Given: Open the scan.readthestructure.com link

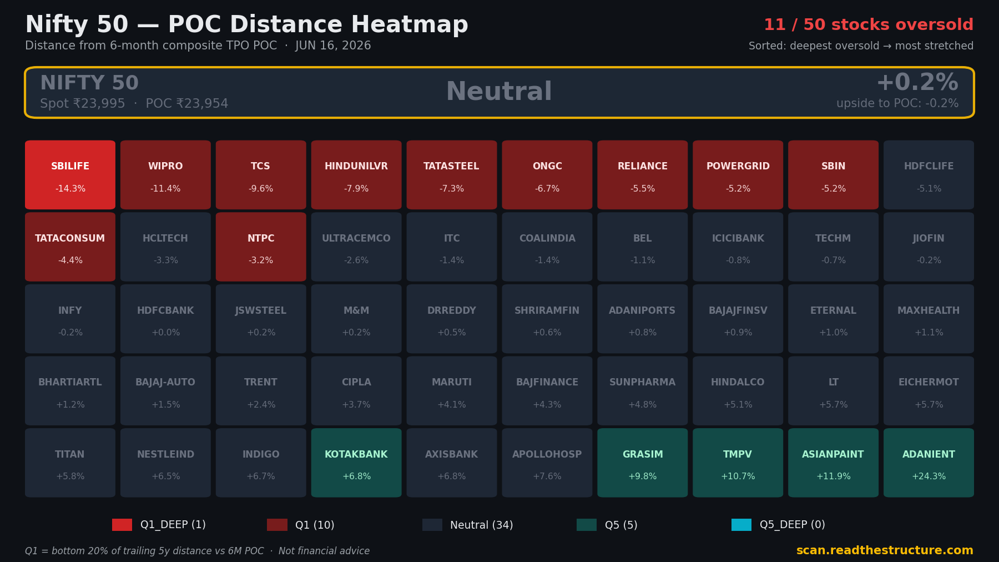Looking at the screenshot, I should point(885,550).
